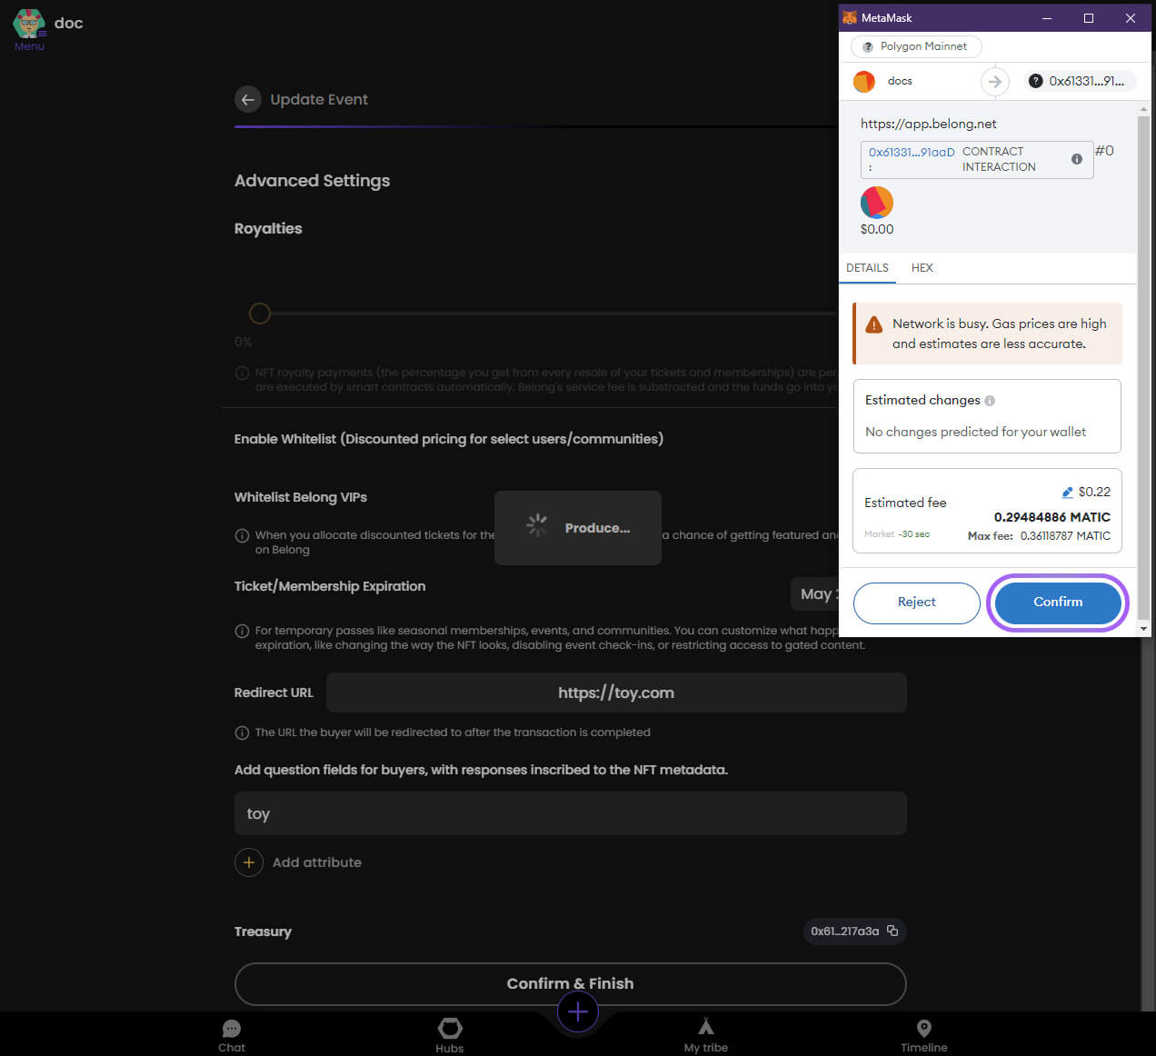Click the recipient question mark icon
Screen dimensions: 1156x1056
tap(1035, 81)
